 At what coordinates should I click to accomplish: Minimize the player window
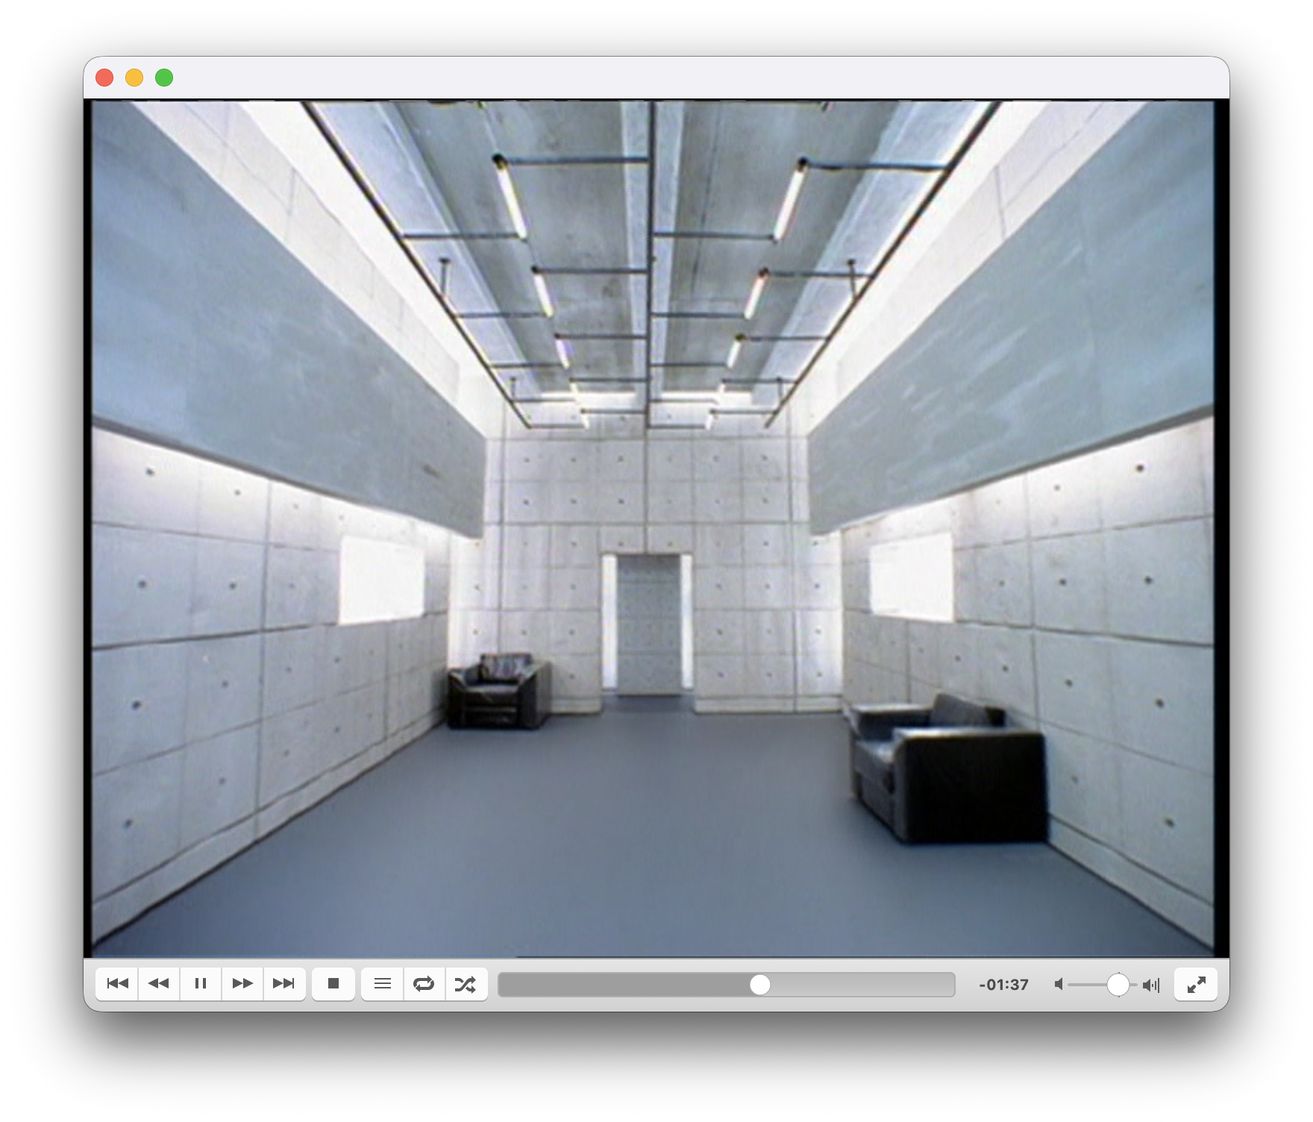pos(134,77)
